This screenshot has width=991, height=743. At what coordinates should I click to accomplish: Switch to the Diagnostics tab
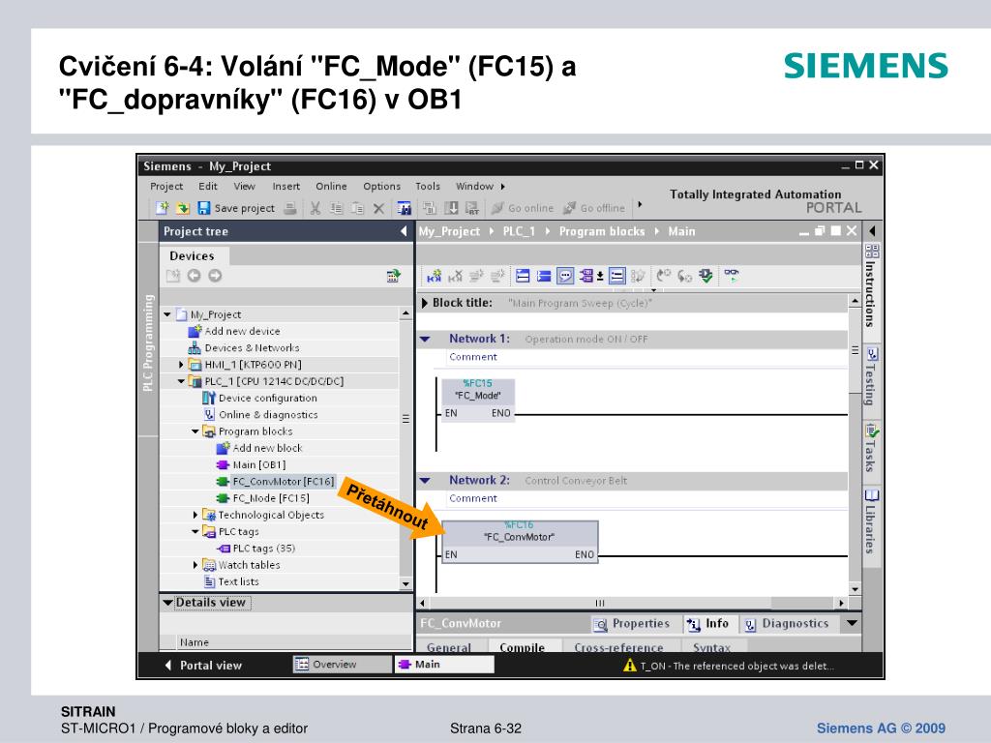coord(787,624)
